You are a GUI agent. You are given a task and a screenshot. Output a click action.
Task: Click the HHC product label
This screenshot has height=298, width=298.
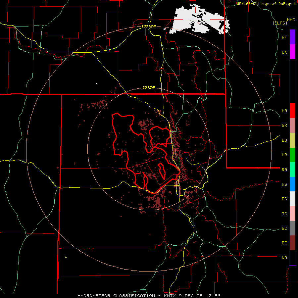(291, 20)
